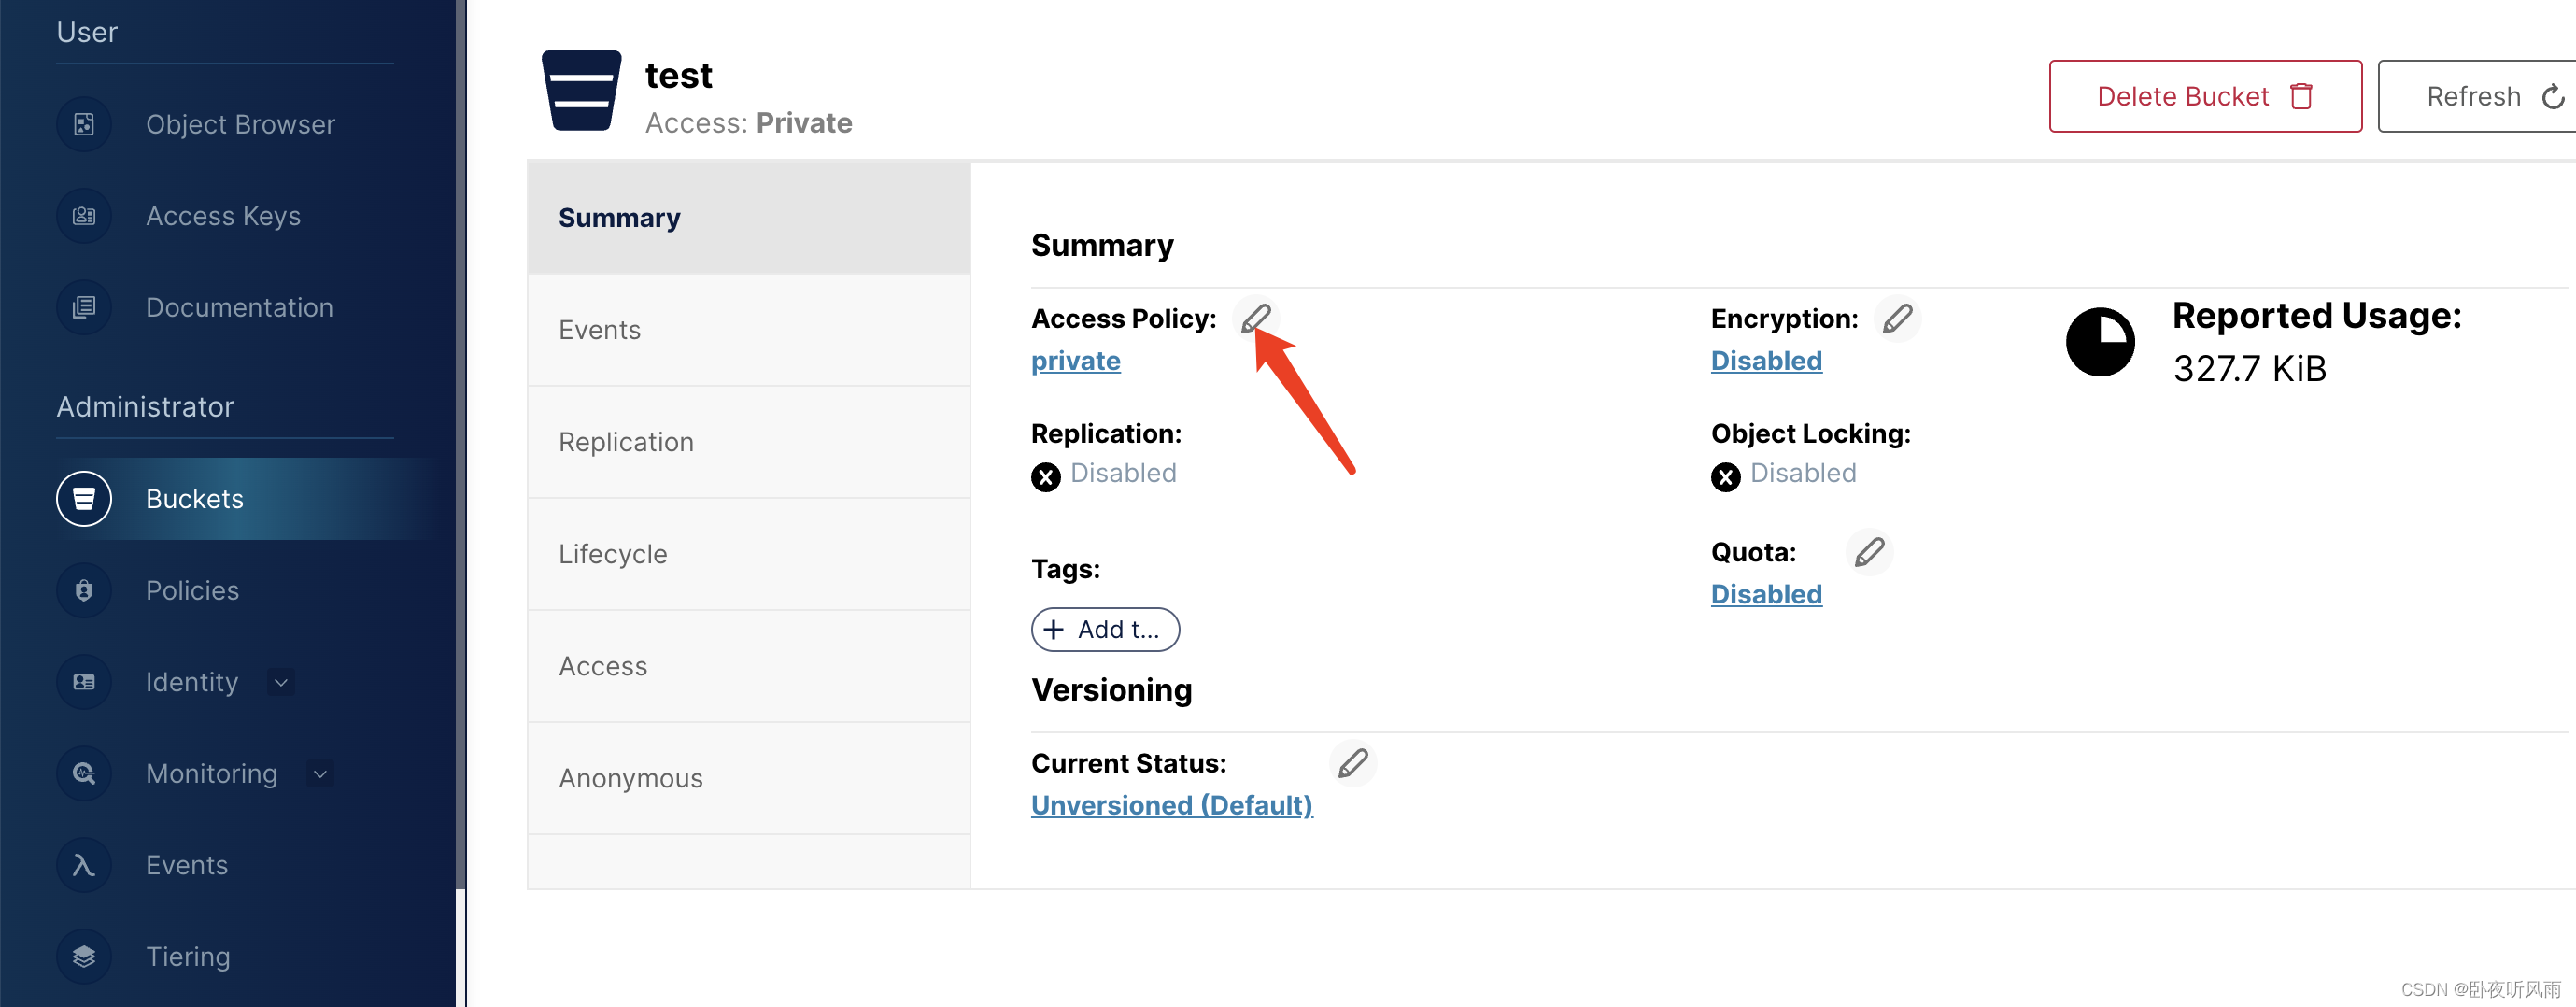Switch to the Replication tab
The width and height of the screenshot is (2576, 1007).
(625, 441)
